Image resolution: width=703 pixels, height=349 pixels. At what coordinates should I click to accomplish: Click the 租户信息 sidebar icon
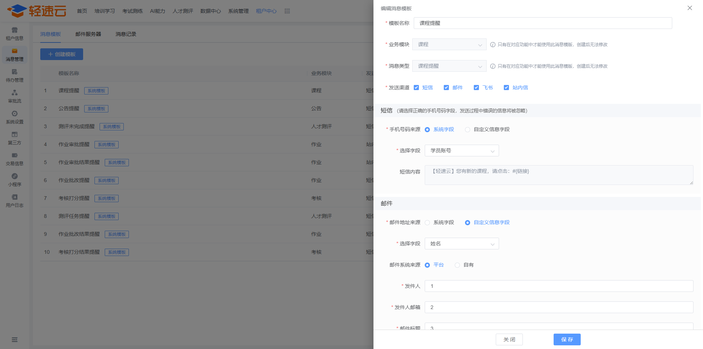click(15, 31)
